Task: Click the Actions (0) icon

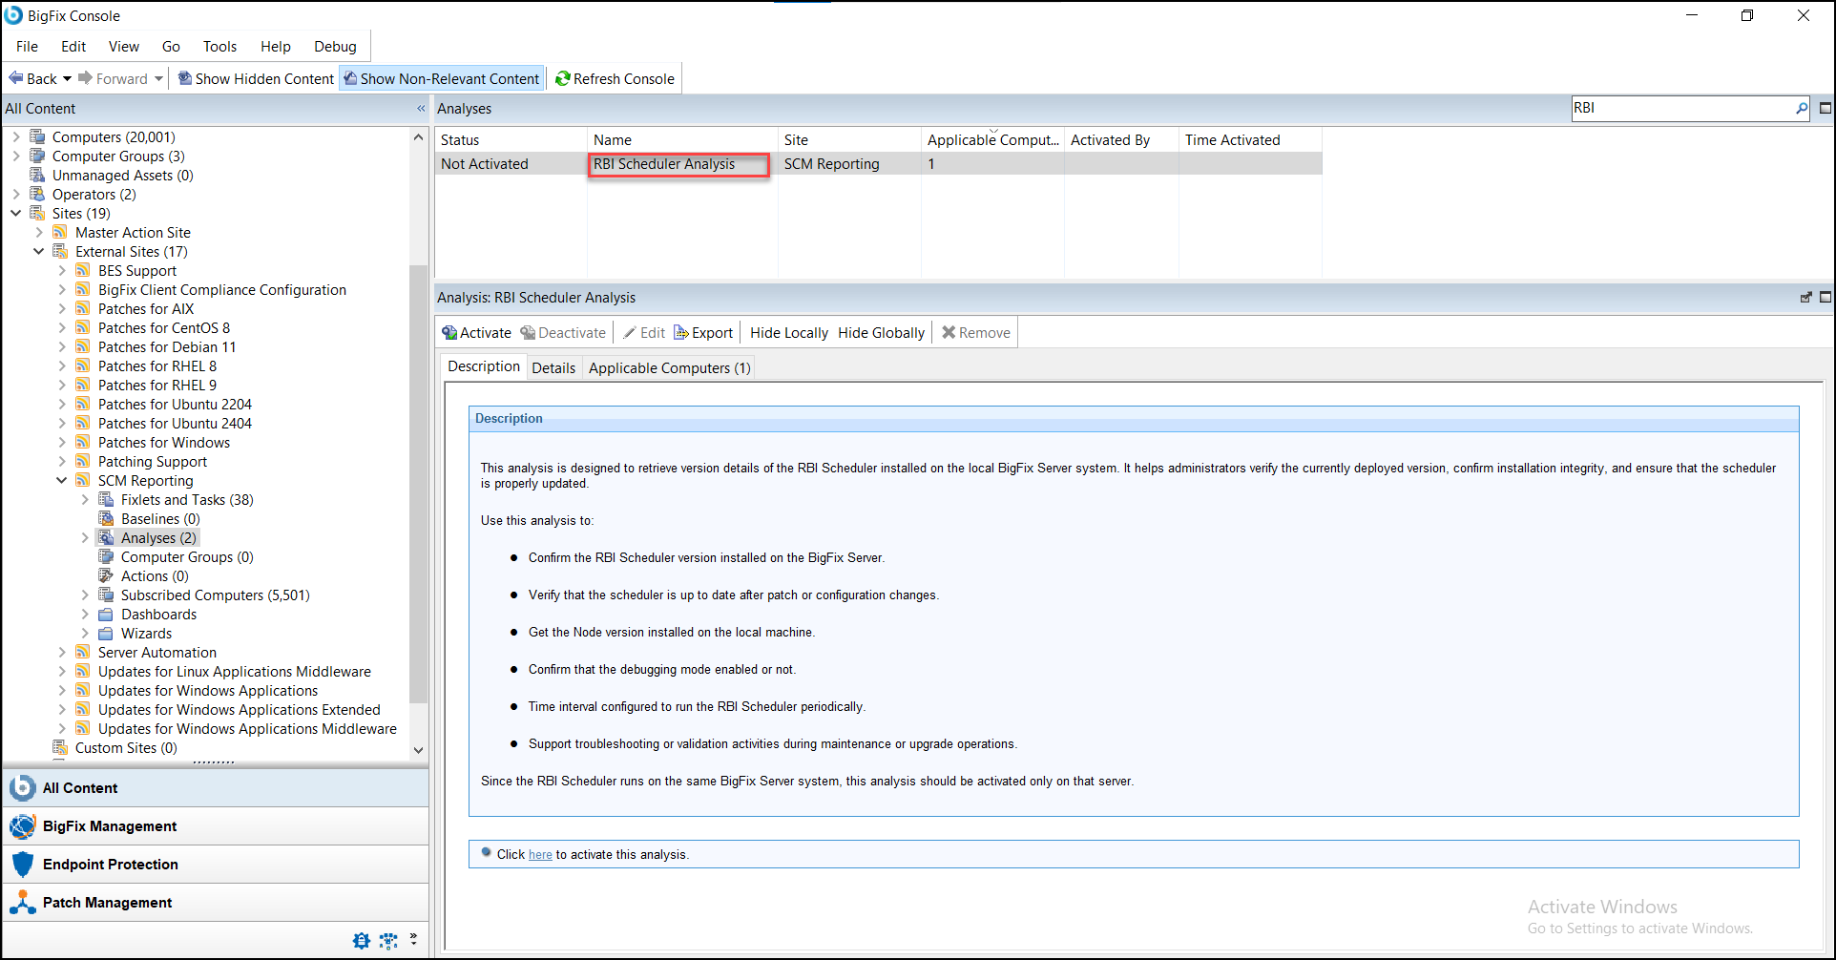Action: point(106,575)
